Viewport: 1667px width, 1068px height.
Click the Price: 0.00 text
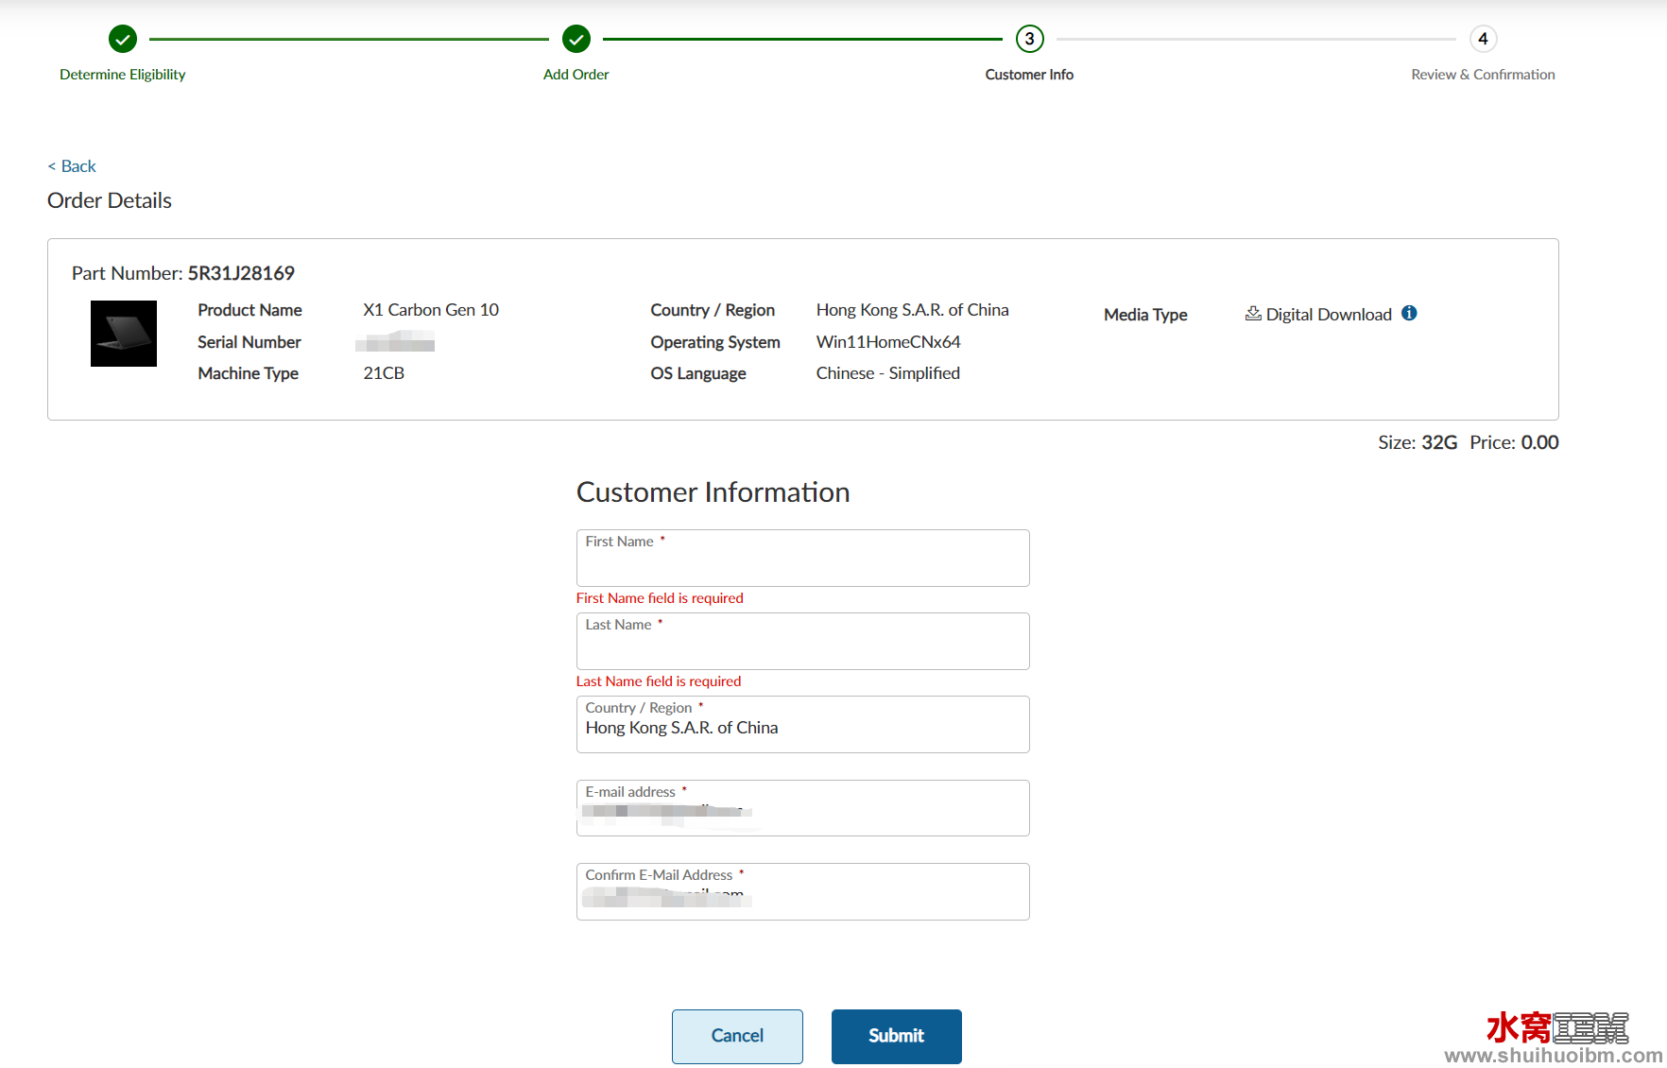click(x=1514, y=442)
